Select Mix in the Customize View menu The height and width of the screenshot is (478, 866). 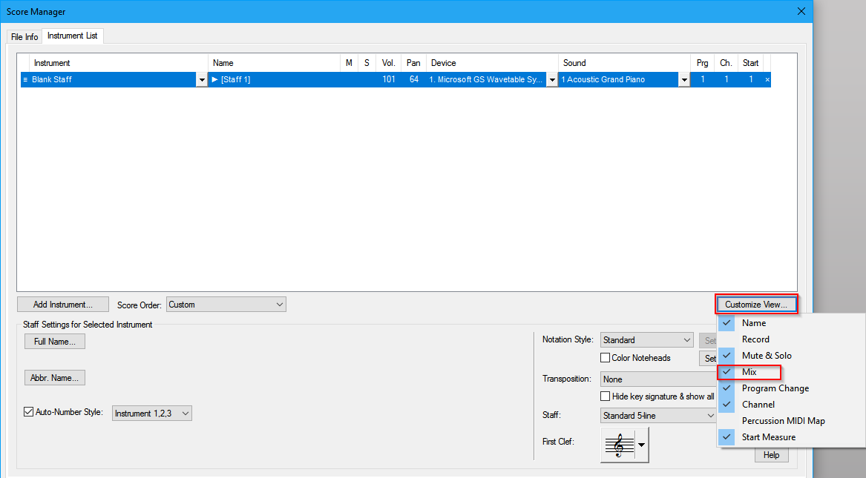(749, 372)
